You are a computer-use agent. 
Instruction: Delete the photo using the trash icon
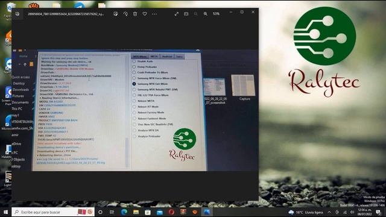135,14
